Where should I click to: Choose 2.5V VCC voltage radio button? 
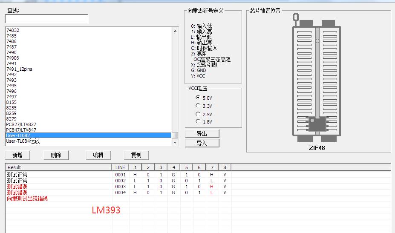198,114
